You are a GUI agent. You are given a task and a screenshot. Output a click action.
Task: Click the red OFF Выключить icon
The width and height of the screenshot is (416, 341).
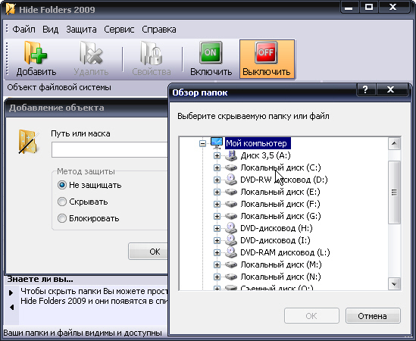click(x=266, y=52)
